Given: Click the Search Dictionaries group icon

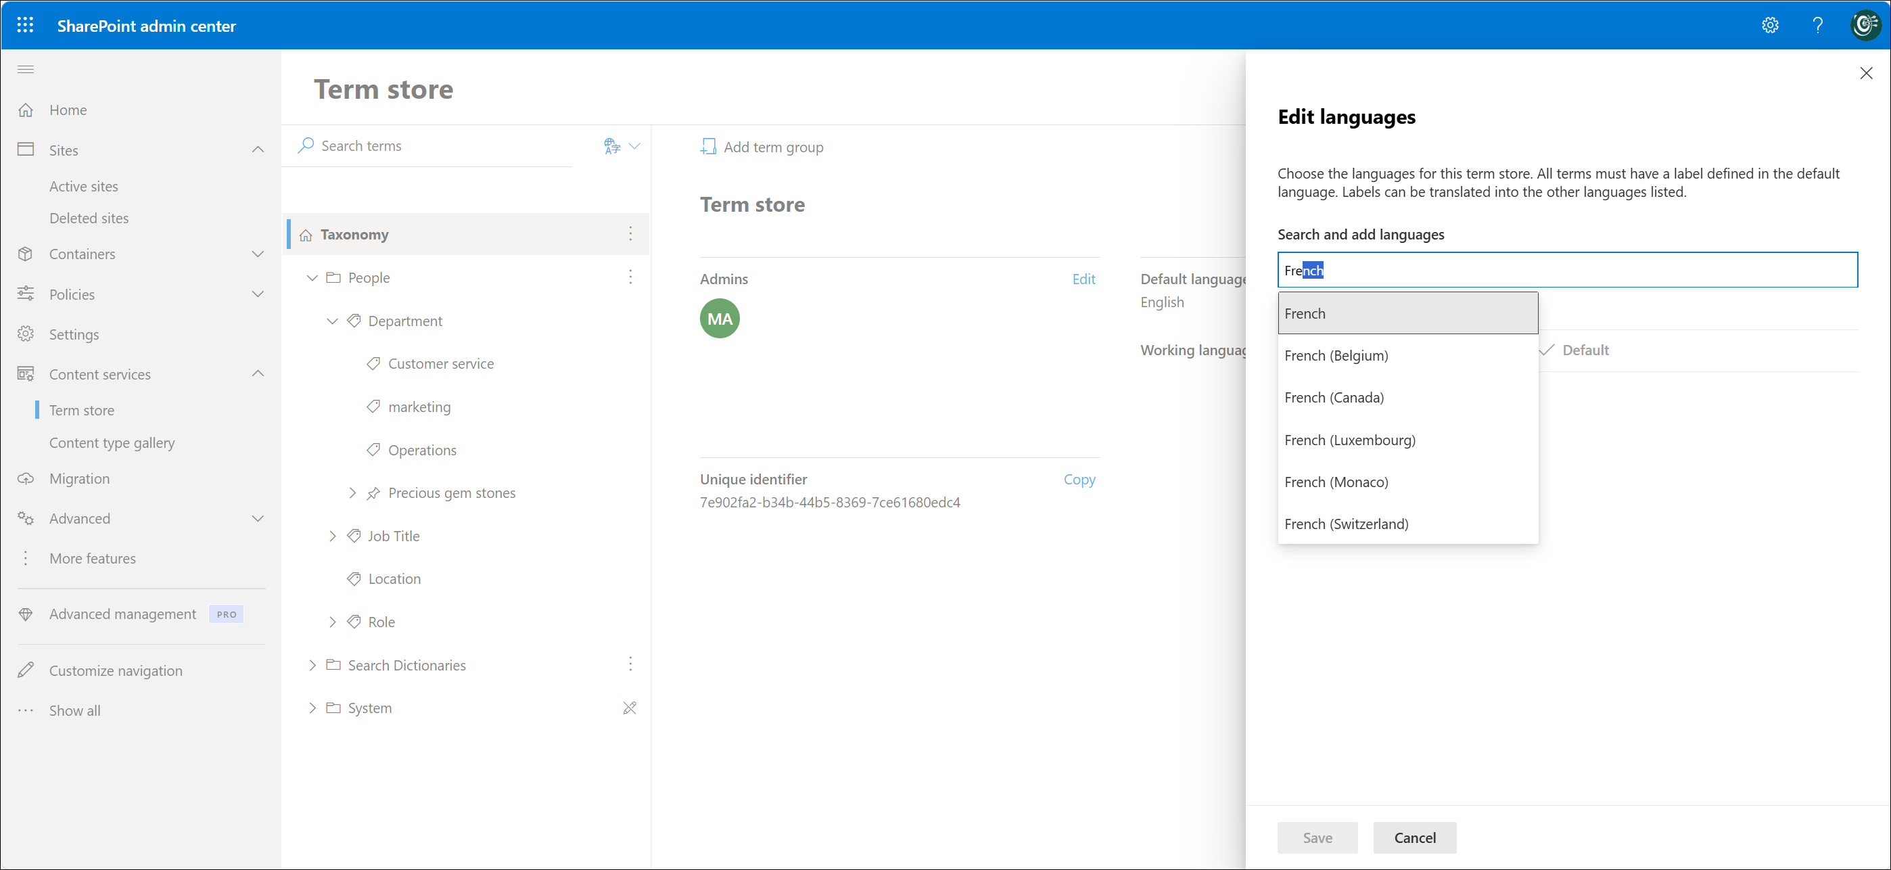Looking at the screenshot, I should [x=334, y=665].
